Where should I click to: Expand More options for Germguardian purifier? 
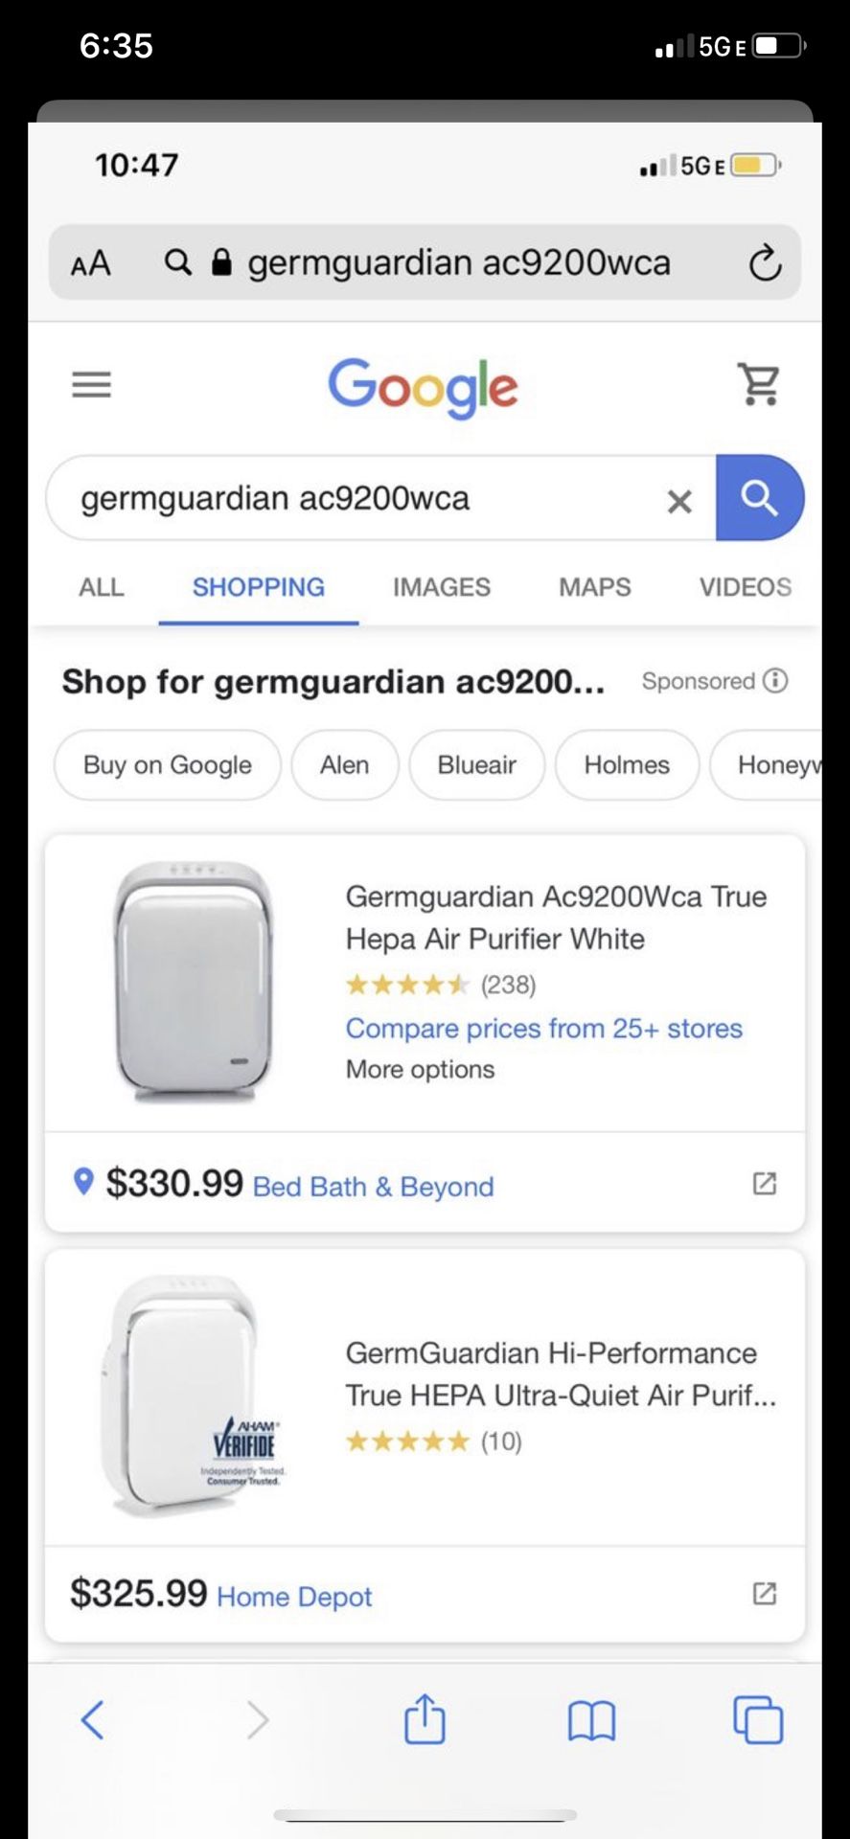point(420,1069)
